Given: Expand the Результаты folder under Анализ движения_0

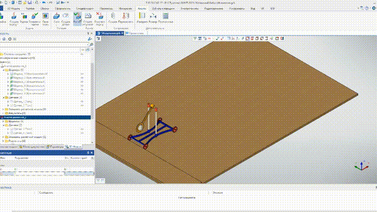Looking at the screenshot, I should coord(4,113).
